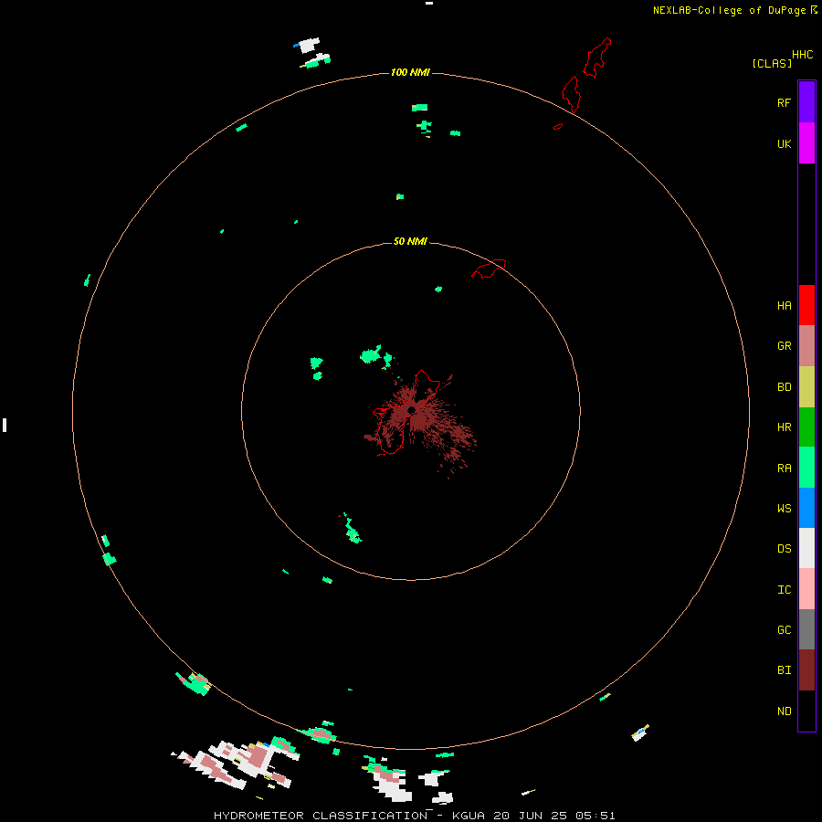Viewport: 822px width, 822px height.
Task: Click the NEXLAB-College of DuPage text
Action: (x=729, y=10)
